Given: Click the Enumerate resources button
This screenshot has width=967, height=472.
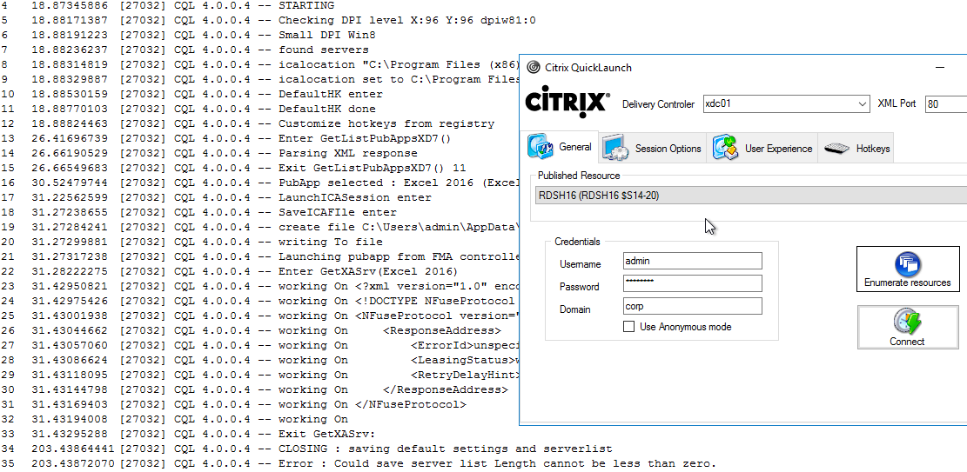Looking at the screenshot, I should pos(908,269).
